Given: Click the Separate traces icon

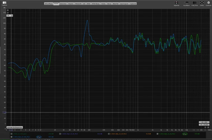Looking at the screenshot, I should pyautogui.click(x=176, y=3).
